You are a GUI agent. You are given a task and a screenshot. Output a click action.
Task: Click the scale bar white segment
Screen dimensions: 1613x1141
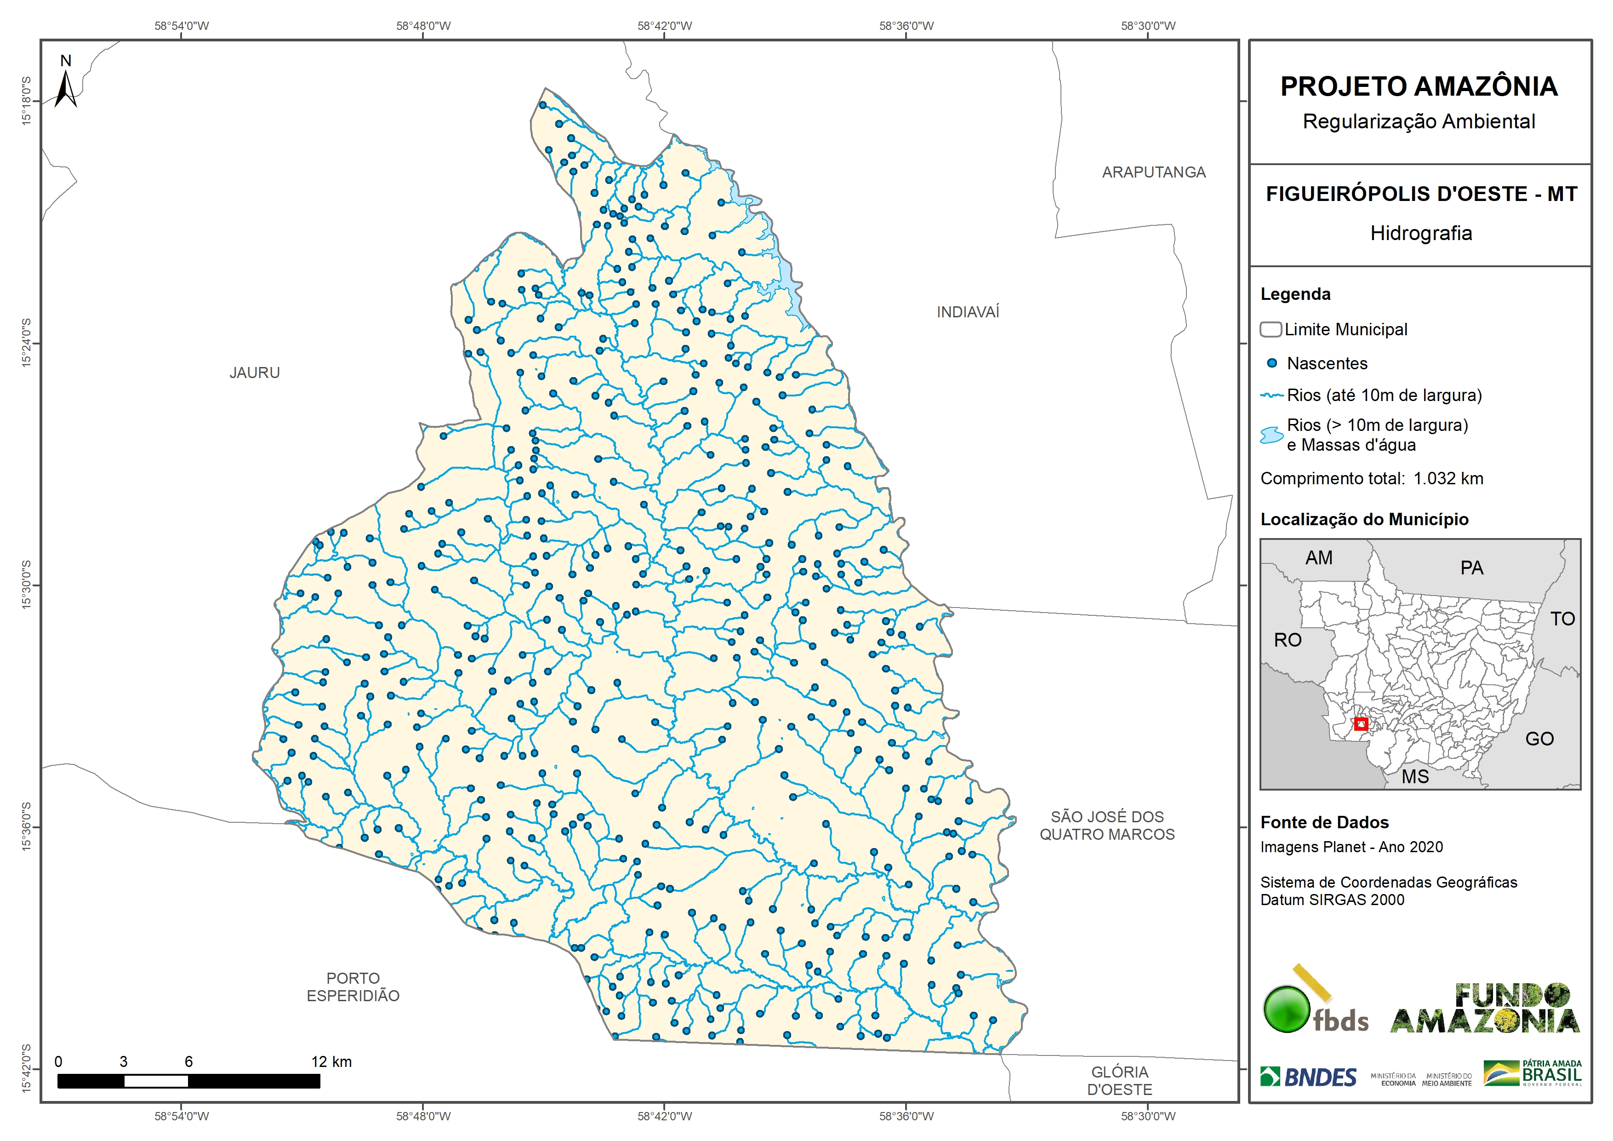pyautogui.click(x=156, y=1081)
